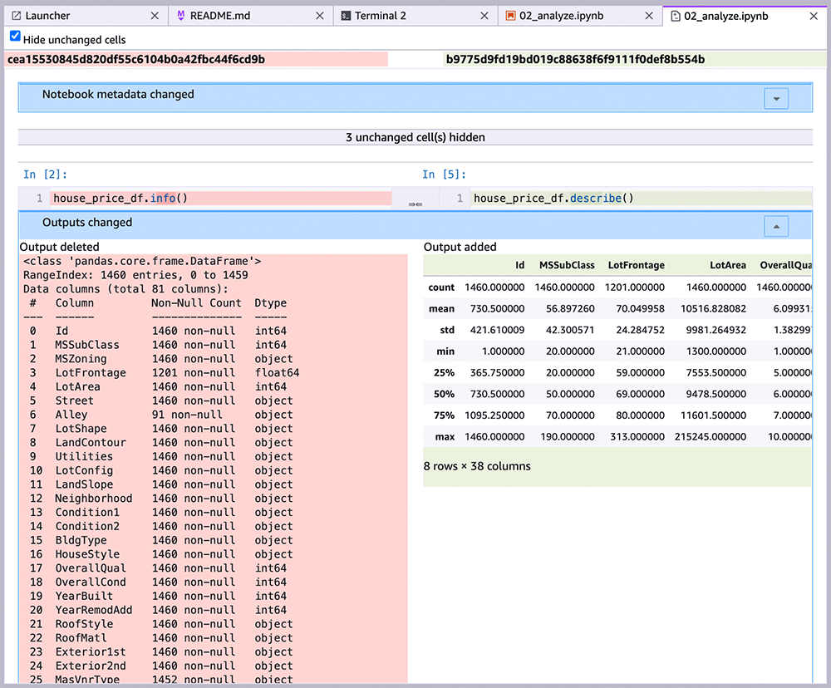Click the mean LotArea value 10516.828082
The image size is (831, 688).
point(713,308)
